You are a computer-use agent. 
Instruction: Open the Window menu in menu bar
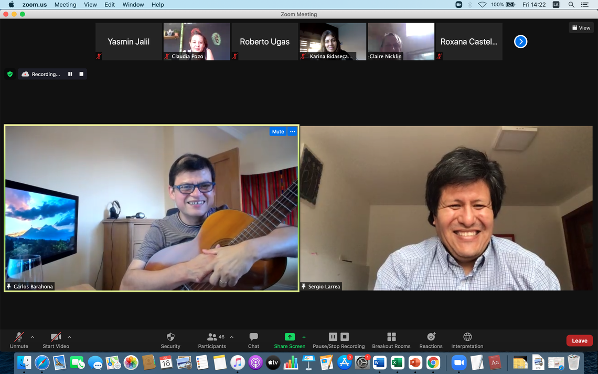point(133,5)
